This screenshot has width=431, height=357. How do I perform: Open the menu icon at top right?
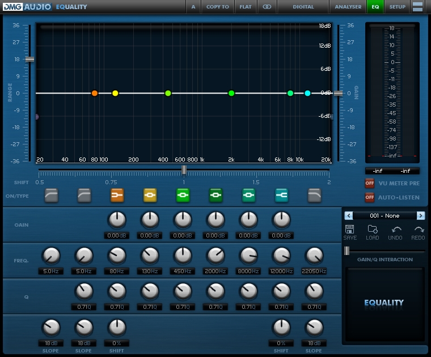click(x=418, y=7)
